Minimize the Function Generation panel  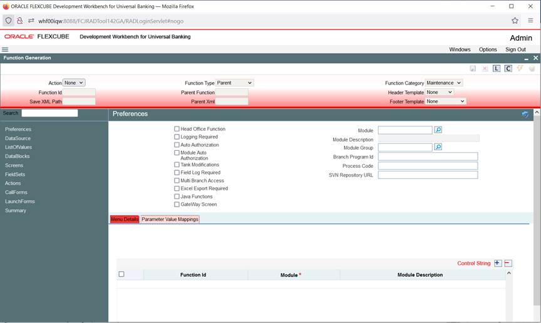click(x=526, y=59)
